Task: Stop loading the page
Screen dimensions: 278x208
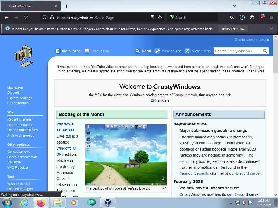Action: point(26,18)
